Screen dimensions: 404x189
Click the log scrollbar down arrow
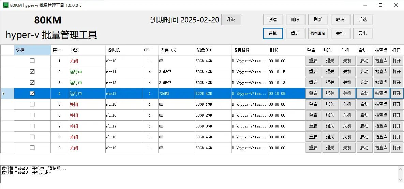(400, 179)
